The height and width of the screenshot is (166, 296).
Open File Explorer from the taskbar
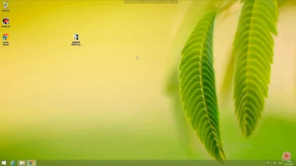click(x=22, y=163)
